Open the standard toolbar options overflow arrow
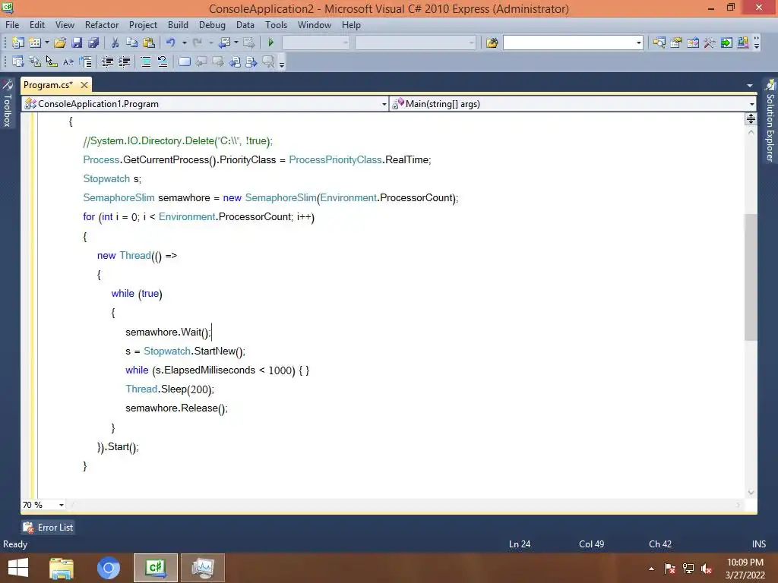This screenshot has height=583, width=778. [x=757, y=43]
